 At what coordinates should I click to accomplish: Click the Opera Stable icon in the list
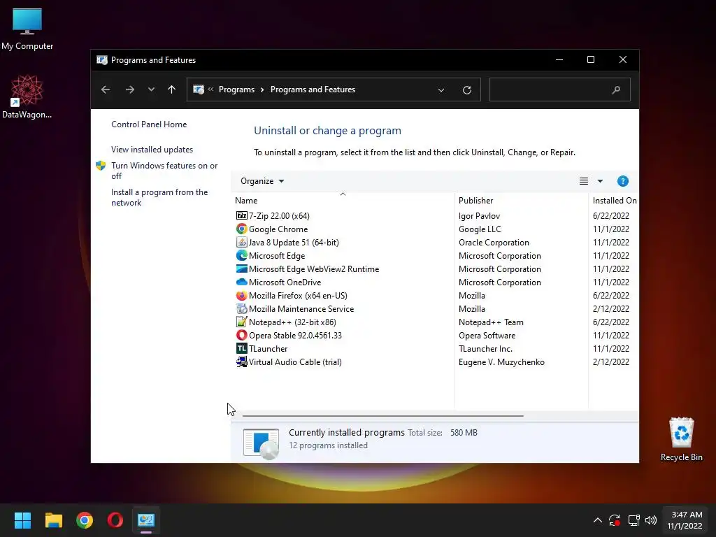click(x=241, y=335)
